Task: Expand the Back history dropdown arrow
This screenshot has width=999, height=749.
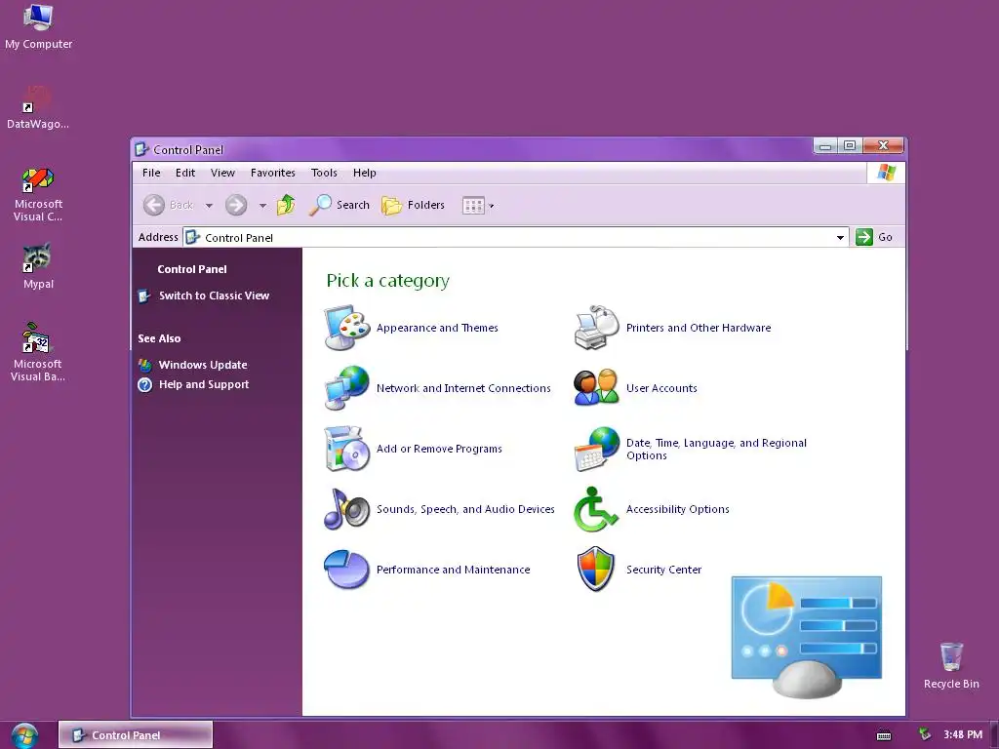Action: pos(209,206)
